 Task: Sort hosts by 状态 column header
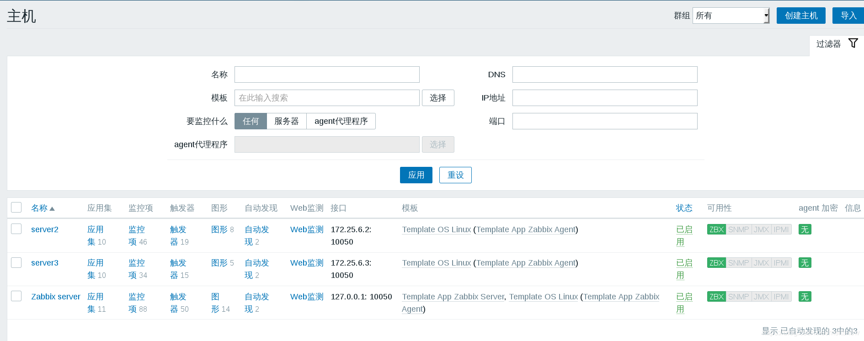coord(684,208)
